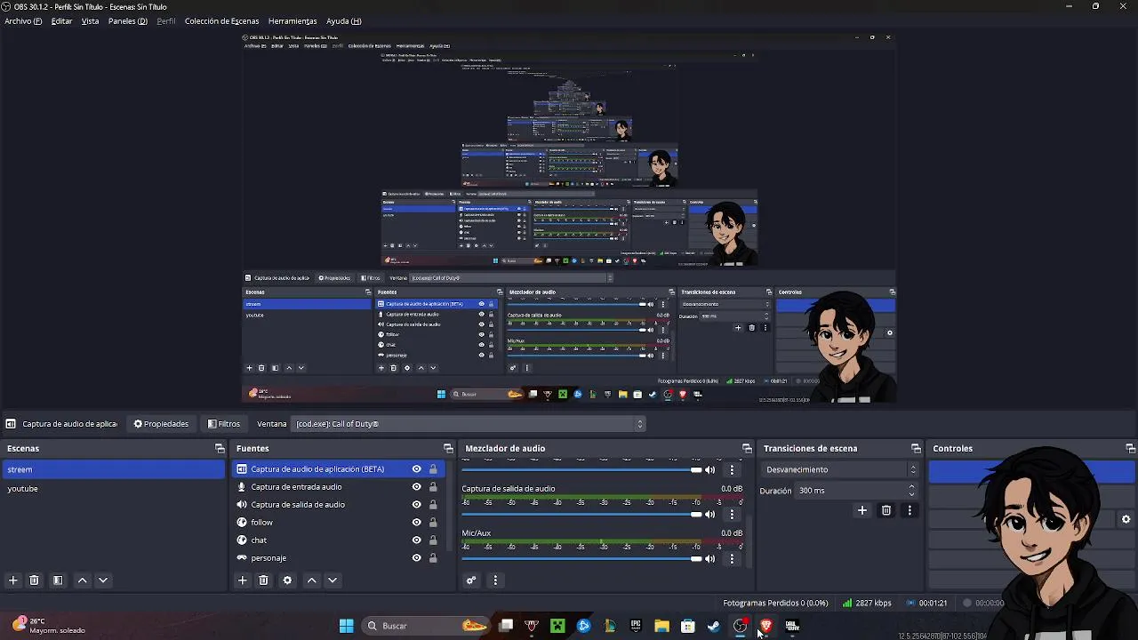Open Captura de salida de audio options menu
This screenshot has height=640, width=1138.
pos(733,515)
